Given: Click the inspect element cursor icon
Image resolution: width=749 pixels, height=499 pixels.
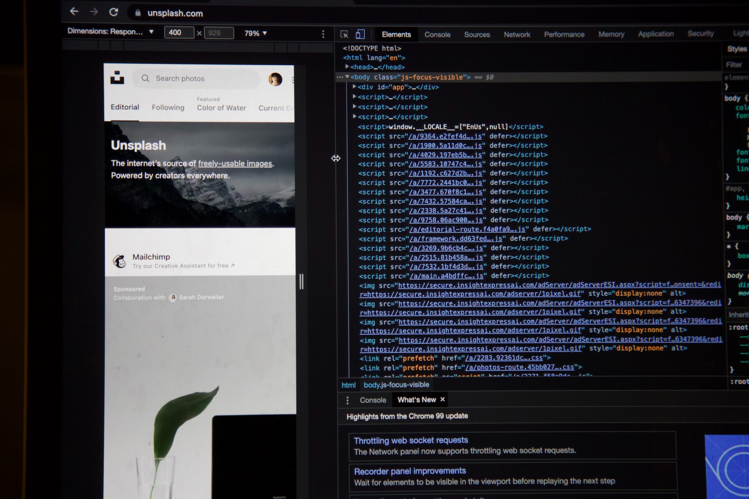Looking at the screenshot, I should pos(344,35).
